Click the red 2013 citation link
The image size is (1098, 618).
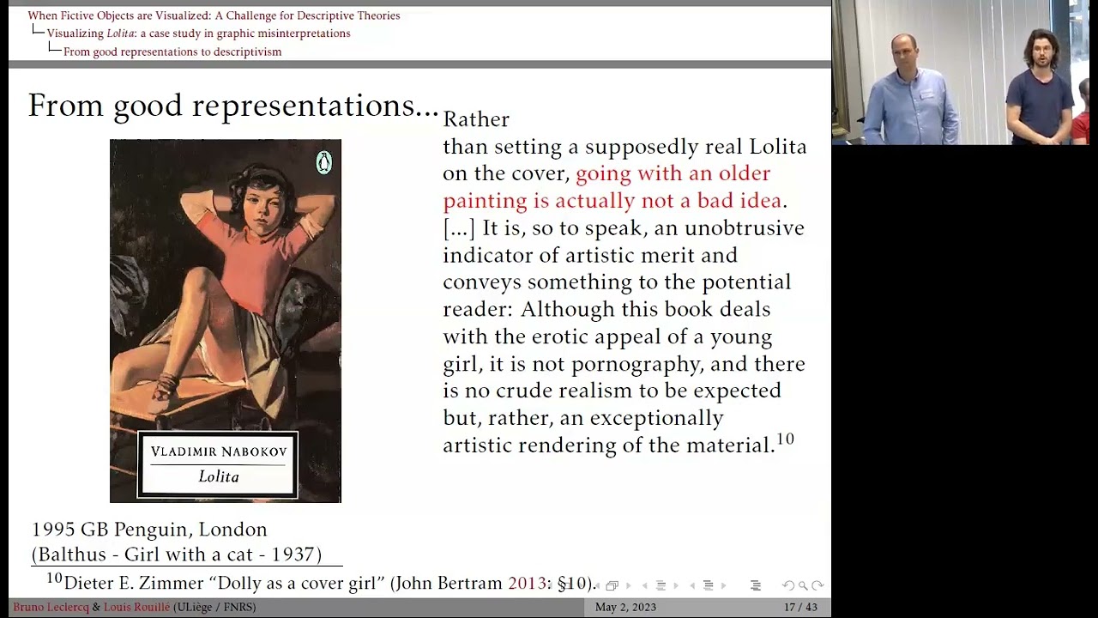point(527,583)
